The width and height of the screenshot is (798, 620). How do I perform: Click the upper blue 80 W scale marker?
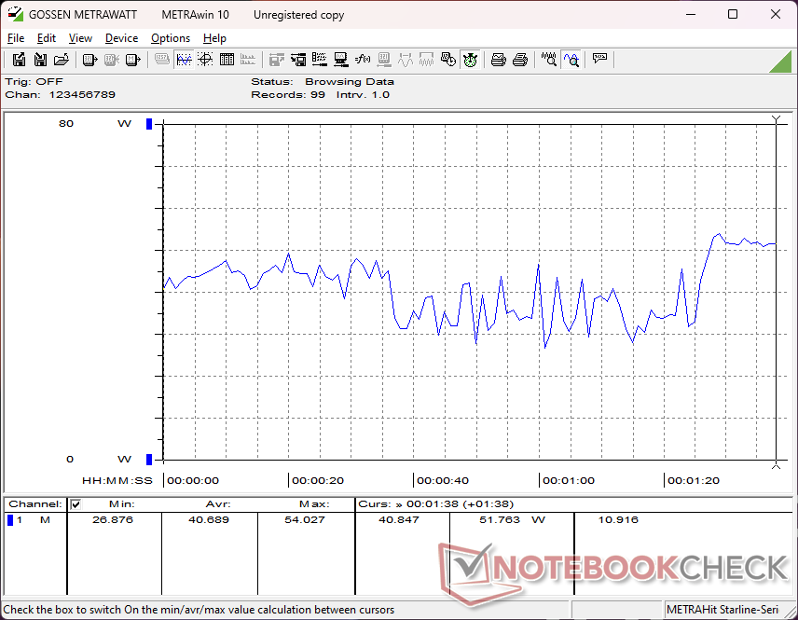149,124
